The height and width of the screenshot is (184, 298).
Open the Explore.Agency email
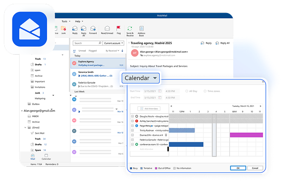pos(98,63)
